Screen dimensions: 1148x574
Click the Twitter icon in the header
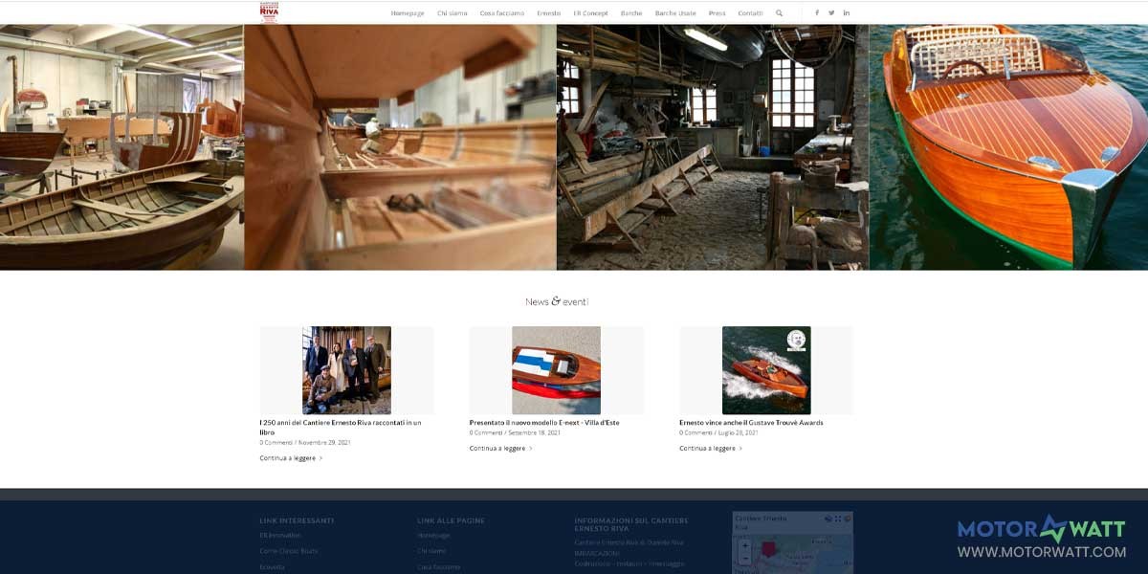[831, 12]
